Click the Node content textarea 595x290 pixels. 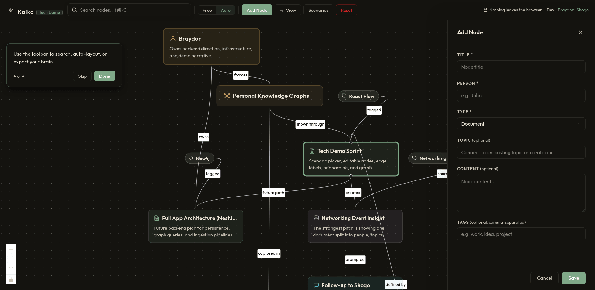tap(521, 193)
